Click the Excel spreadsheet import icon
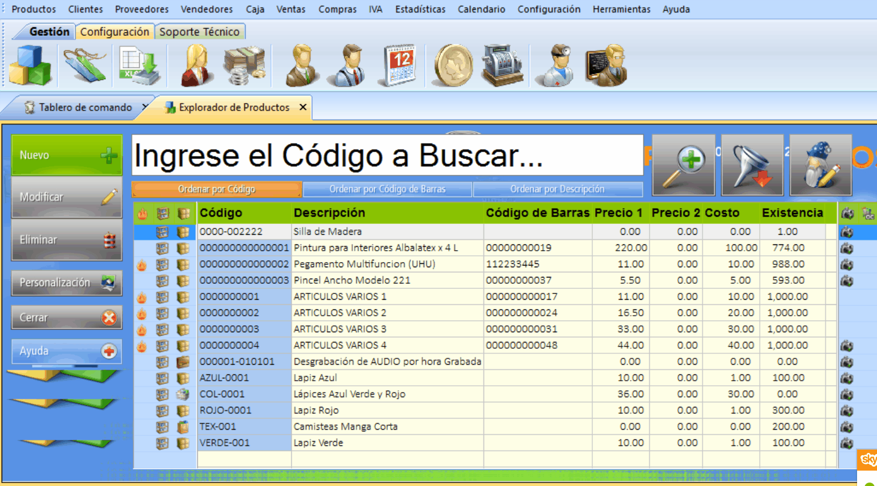 140,66
